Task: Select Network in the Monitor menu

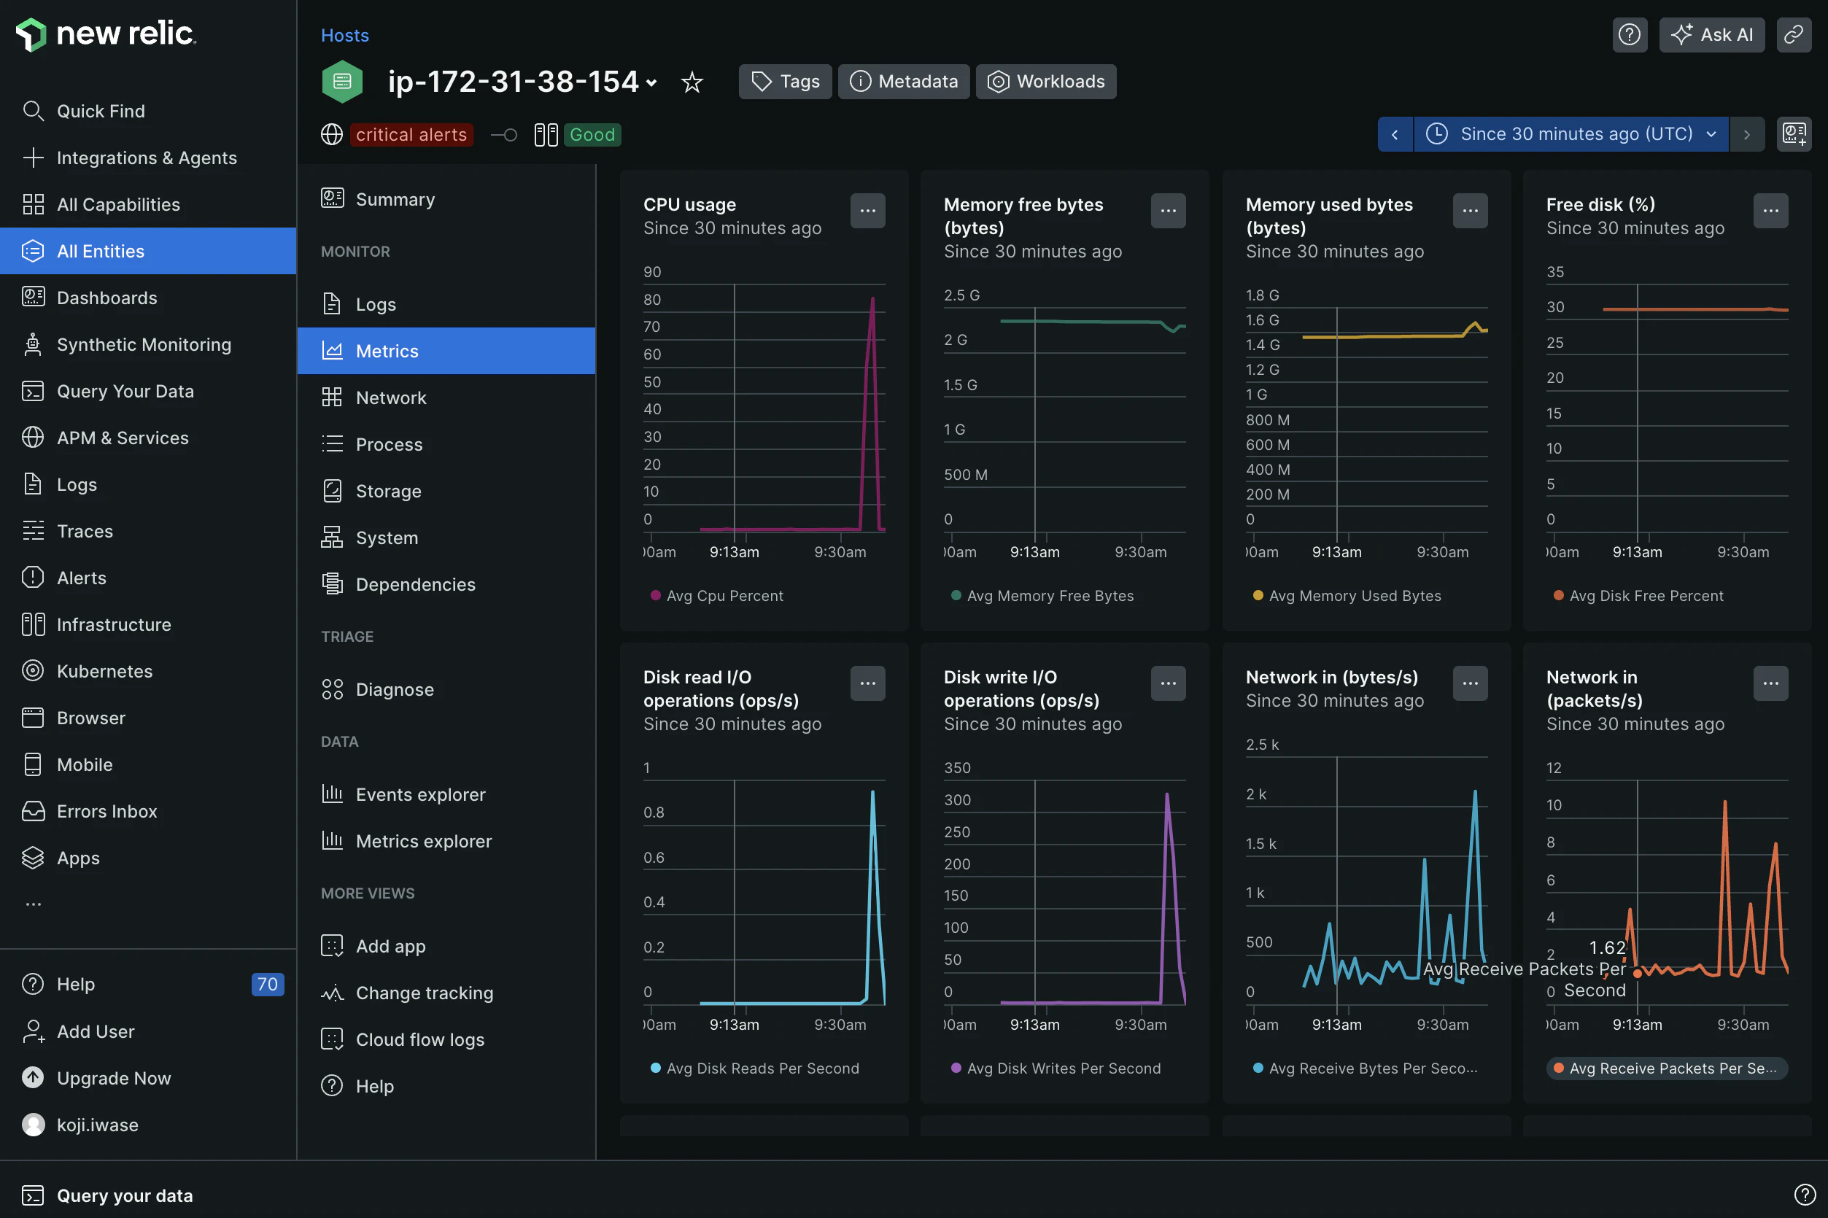Action: [446, 397]
